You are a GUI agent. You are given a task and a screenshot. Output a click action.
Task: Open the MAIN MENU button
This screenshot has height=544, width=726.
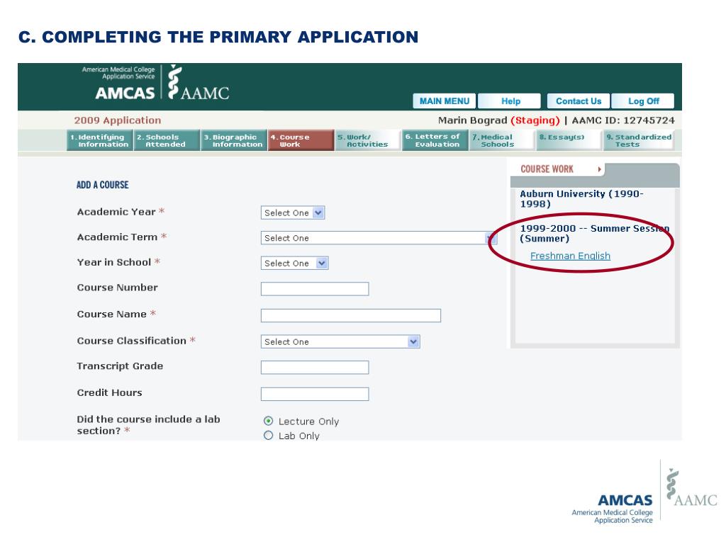[x=444, y=101]
